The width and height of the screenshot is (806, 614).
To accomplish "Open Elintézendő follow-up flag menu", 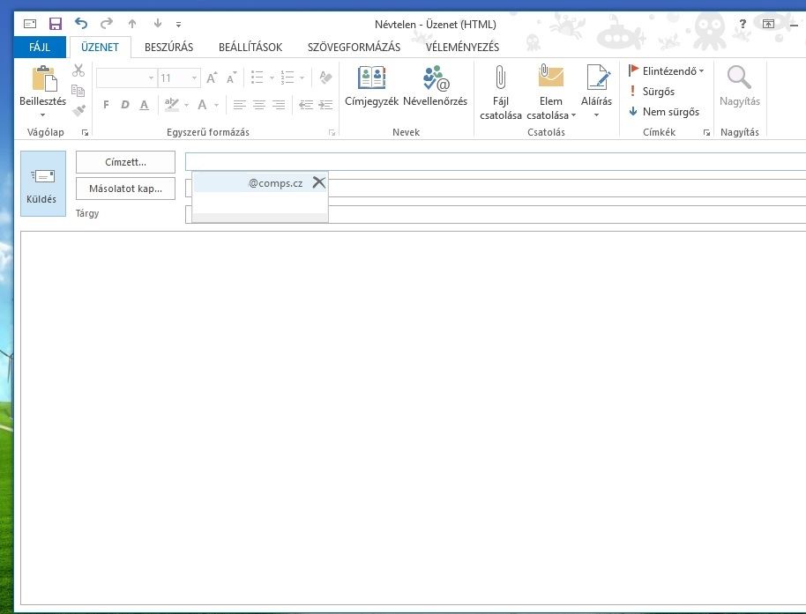I will [x=666, y=70].
